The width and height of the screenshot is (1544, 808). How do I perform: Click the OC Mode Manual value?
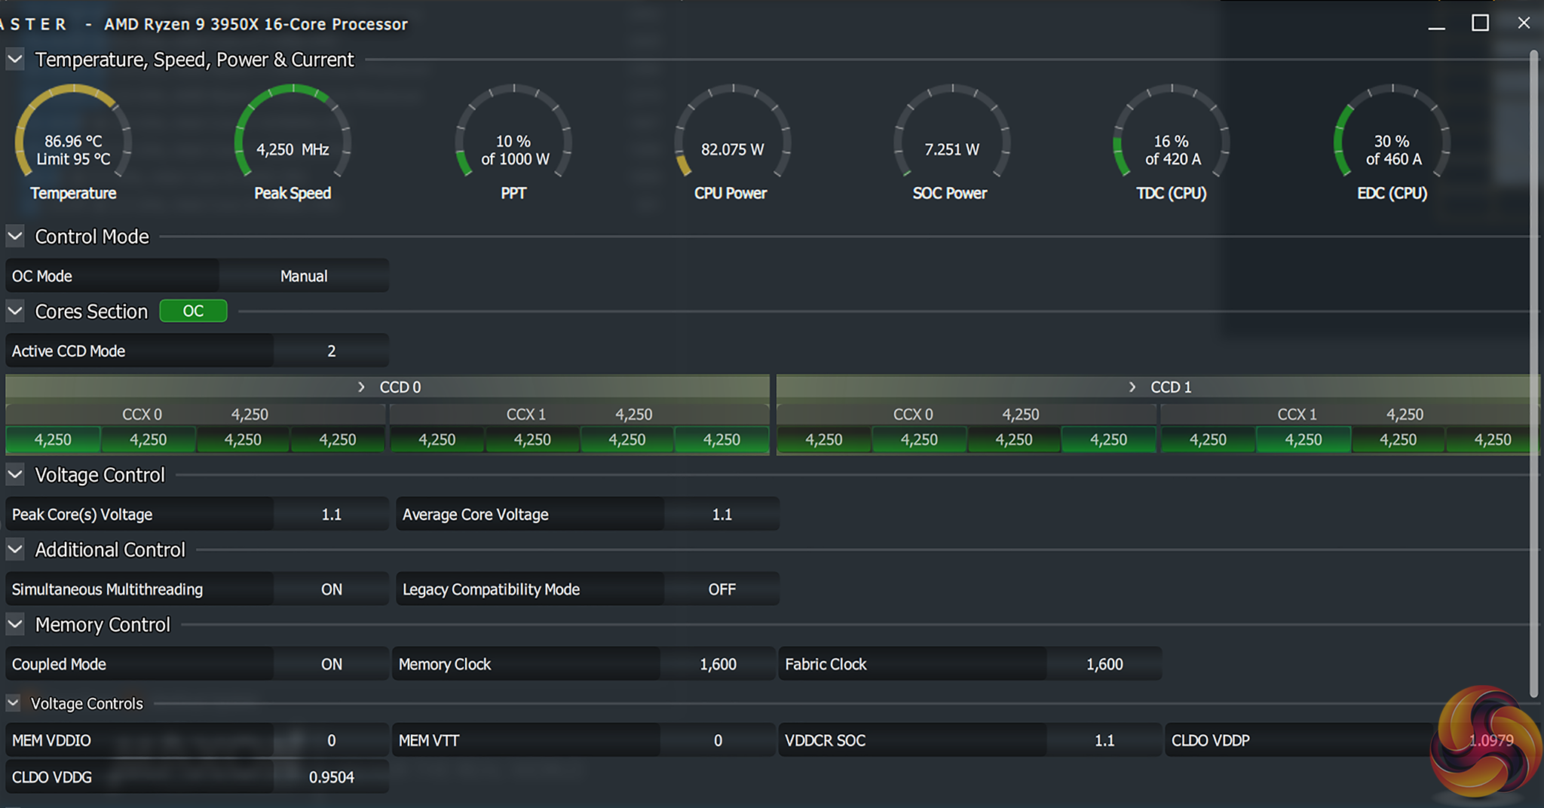coord(304,277)
